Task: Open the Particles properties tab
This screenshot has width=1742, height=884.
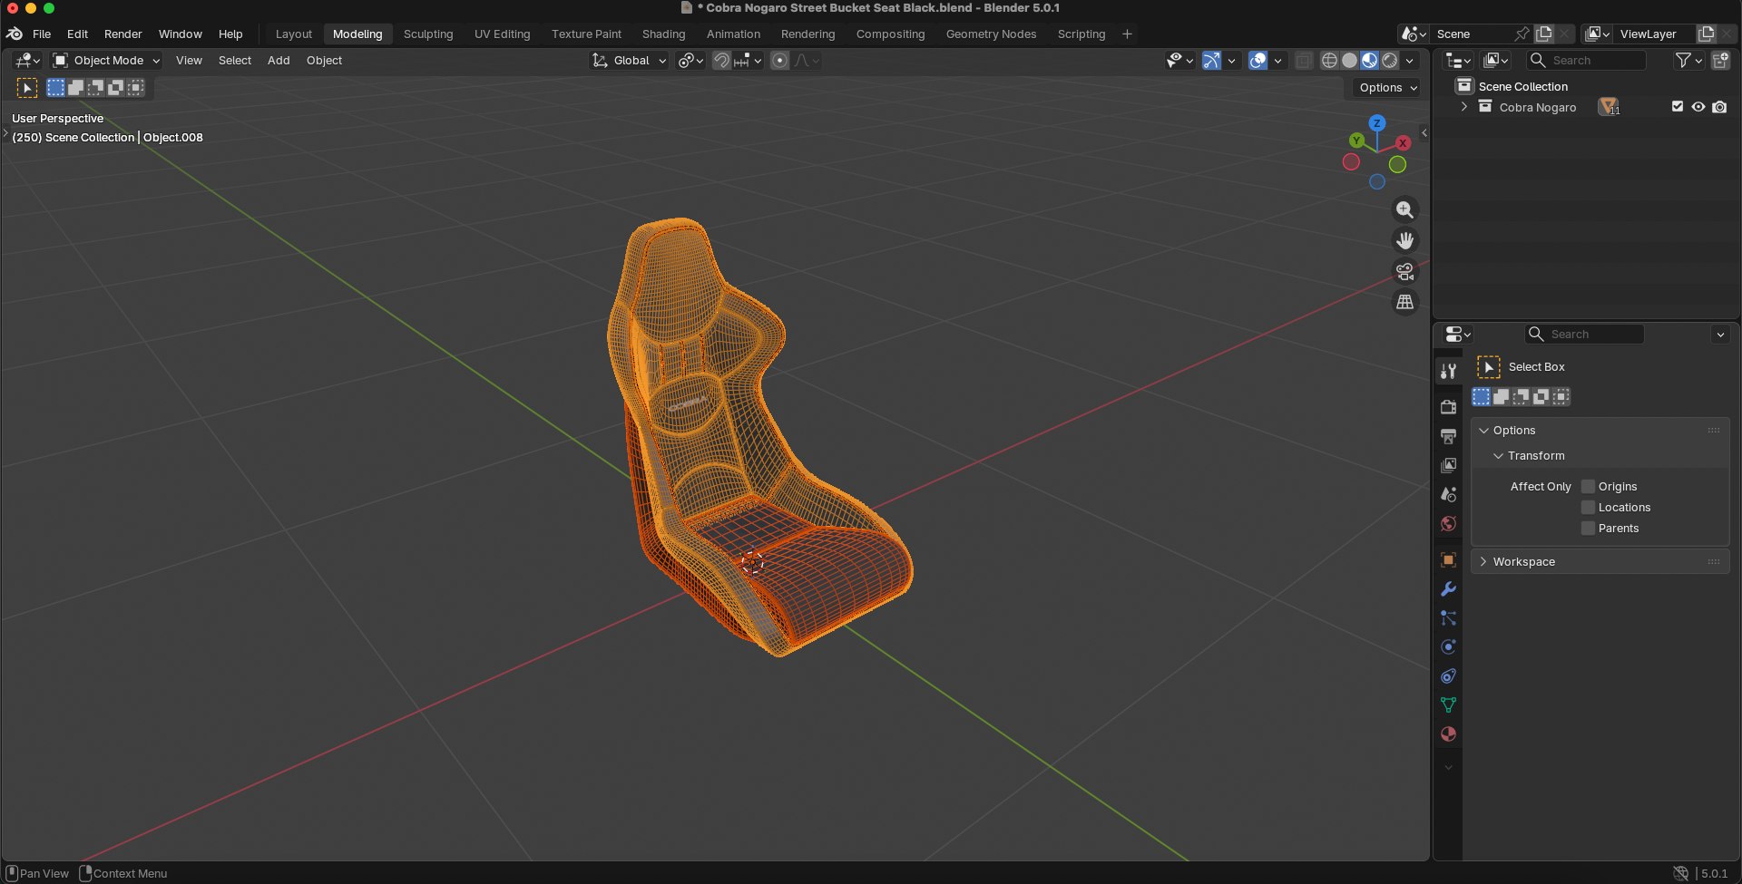Action: click(1448, 617)
